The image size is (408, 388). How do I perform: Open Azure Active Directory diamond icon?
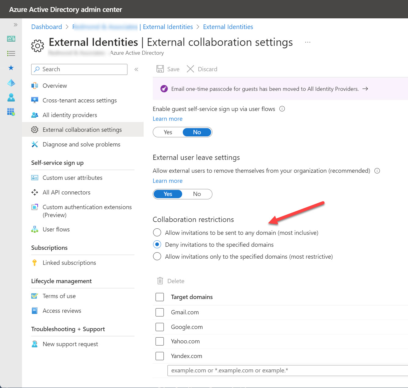click(x=11, y=83)
